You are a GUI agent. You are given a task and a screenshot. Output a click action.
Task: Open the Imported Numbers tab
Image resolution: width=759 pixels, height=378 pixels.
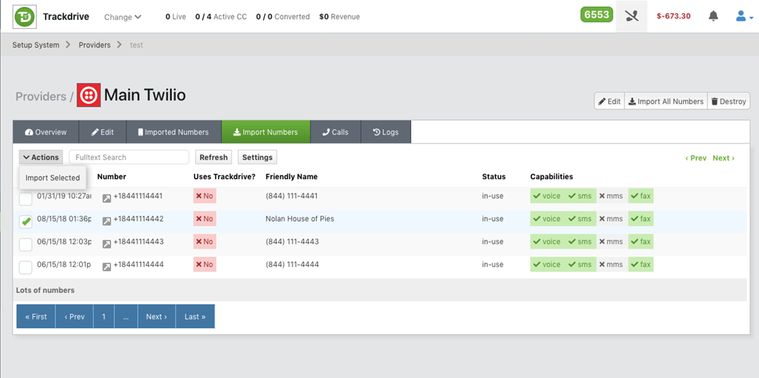pyautogui.click(x=174, y=132)
